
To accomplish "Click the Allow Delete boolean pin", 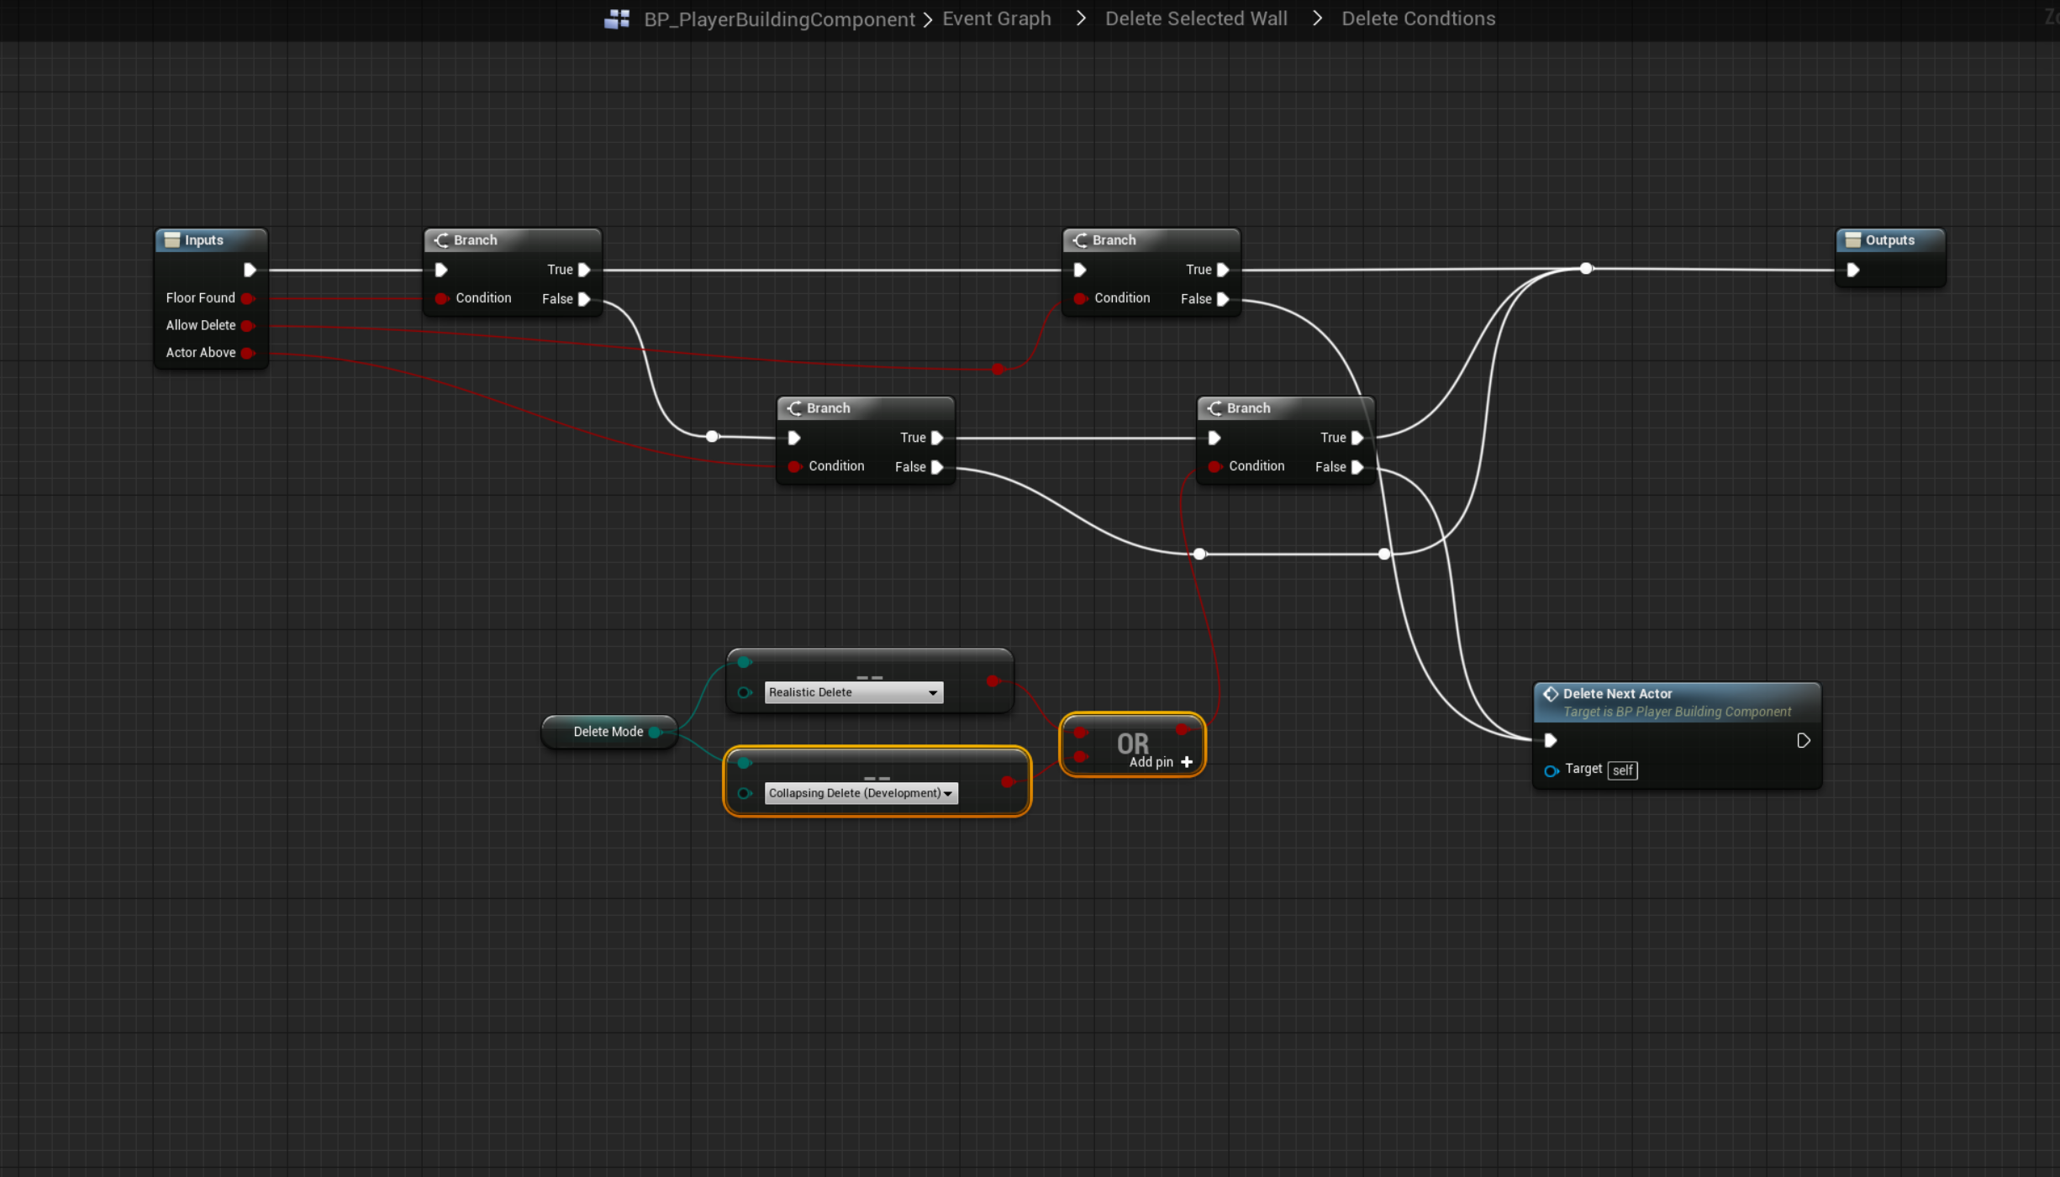I will [x=248, y=326].
